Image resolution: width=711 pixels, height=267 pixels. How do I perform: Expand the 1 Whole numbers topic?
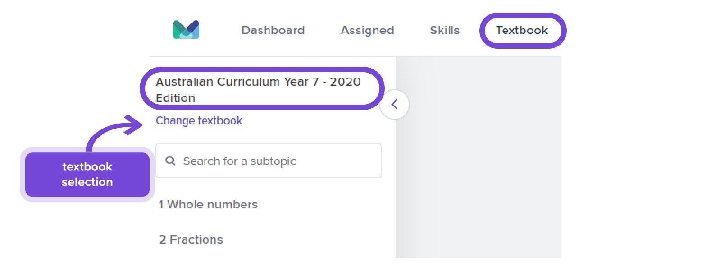click(208, 204)
